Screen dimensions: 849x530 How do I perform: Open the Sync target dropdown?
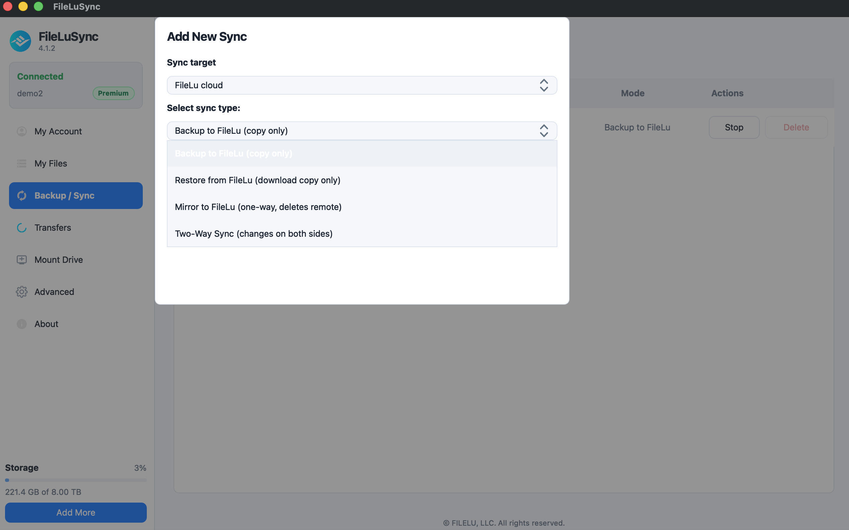362,85
